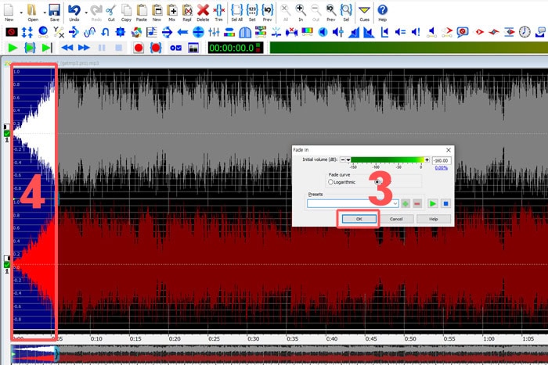Expand the Presets combo box
This screenshot has height=365, width=548.
click(x=352, y=203)
